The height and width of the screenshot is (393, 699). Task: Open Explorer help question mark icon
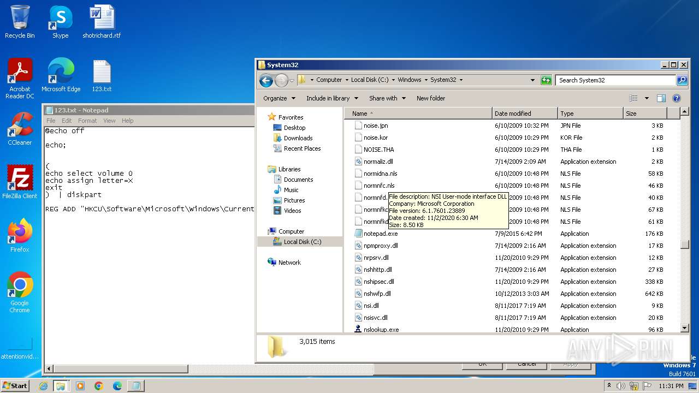tap(677, 98)
